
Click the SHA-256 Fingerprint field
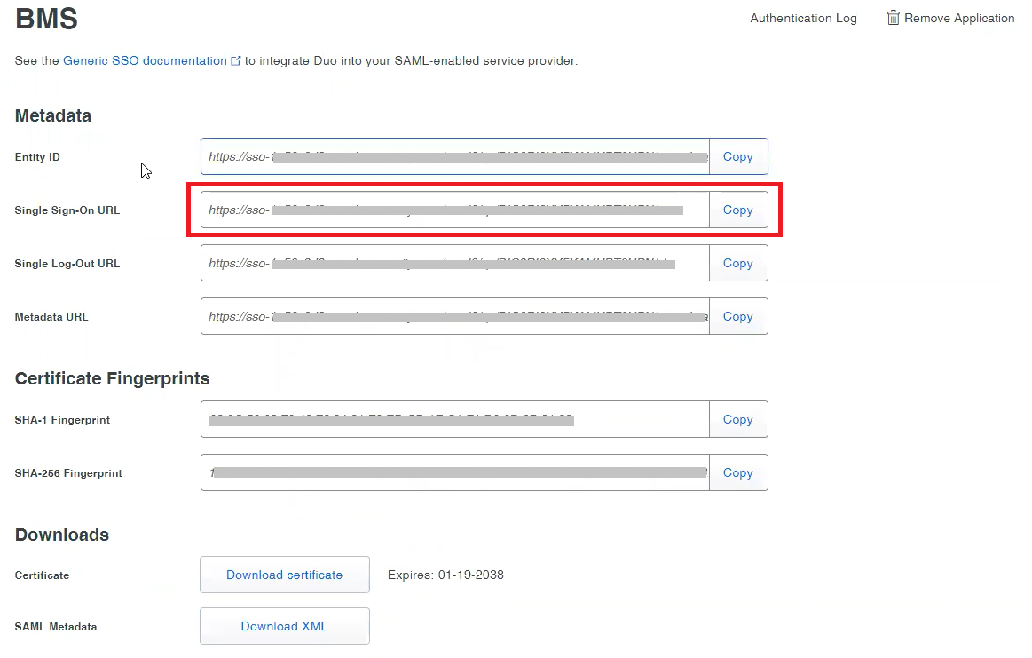(454, 473)
